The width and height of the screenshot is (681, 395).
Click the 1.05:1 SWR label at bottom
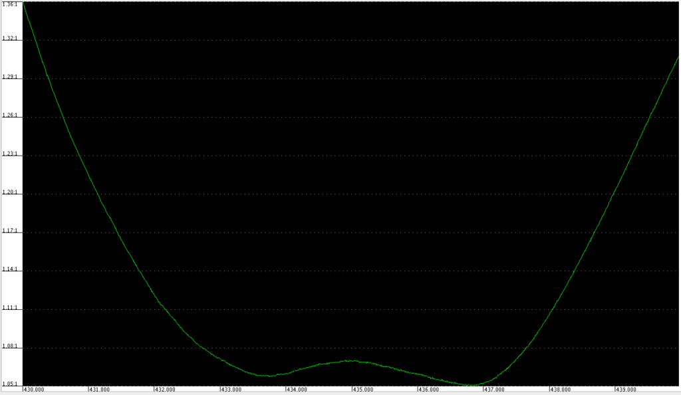(x=9, y=384)
